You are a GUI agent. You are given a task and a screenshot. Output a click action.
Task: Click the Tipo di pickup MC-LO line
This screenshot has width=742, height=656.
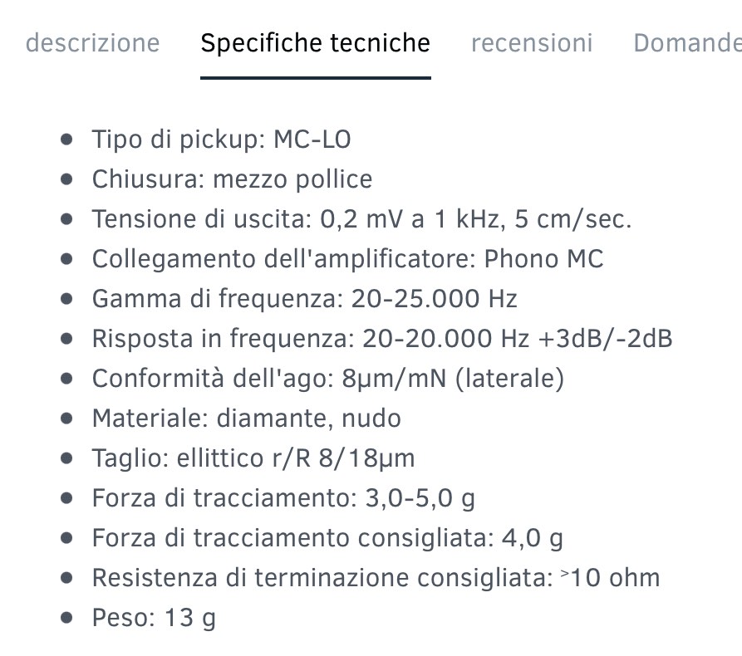pos(222,140)
